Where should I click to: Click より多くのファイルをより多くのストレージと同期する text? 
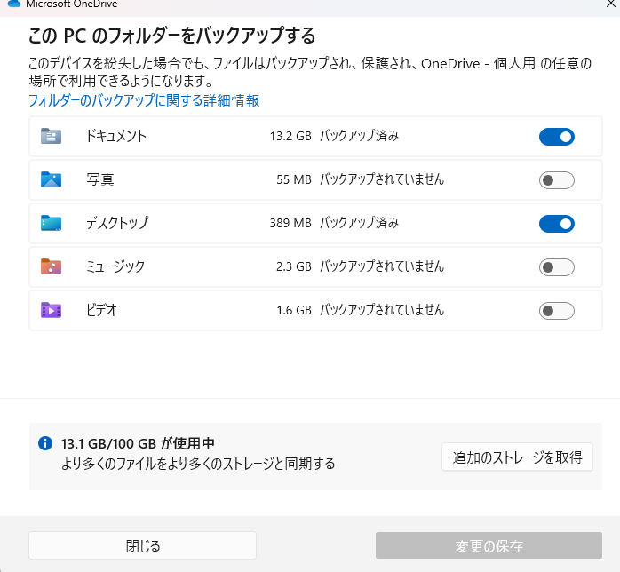198,464
